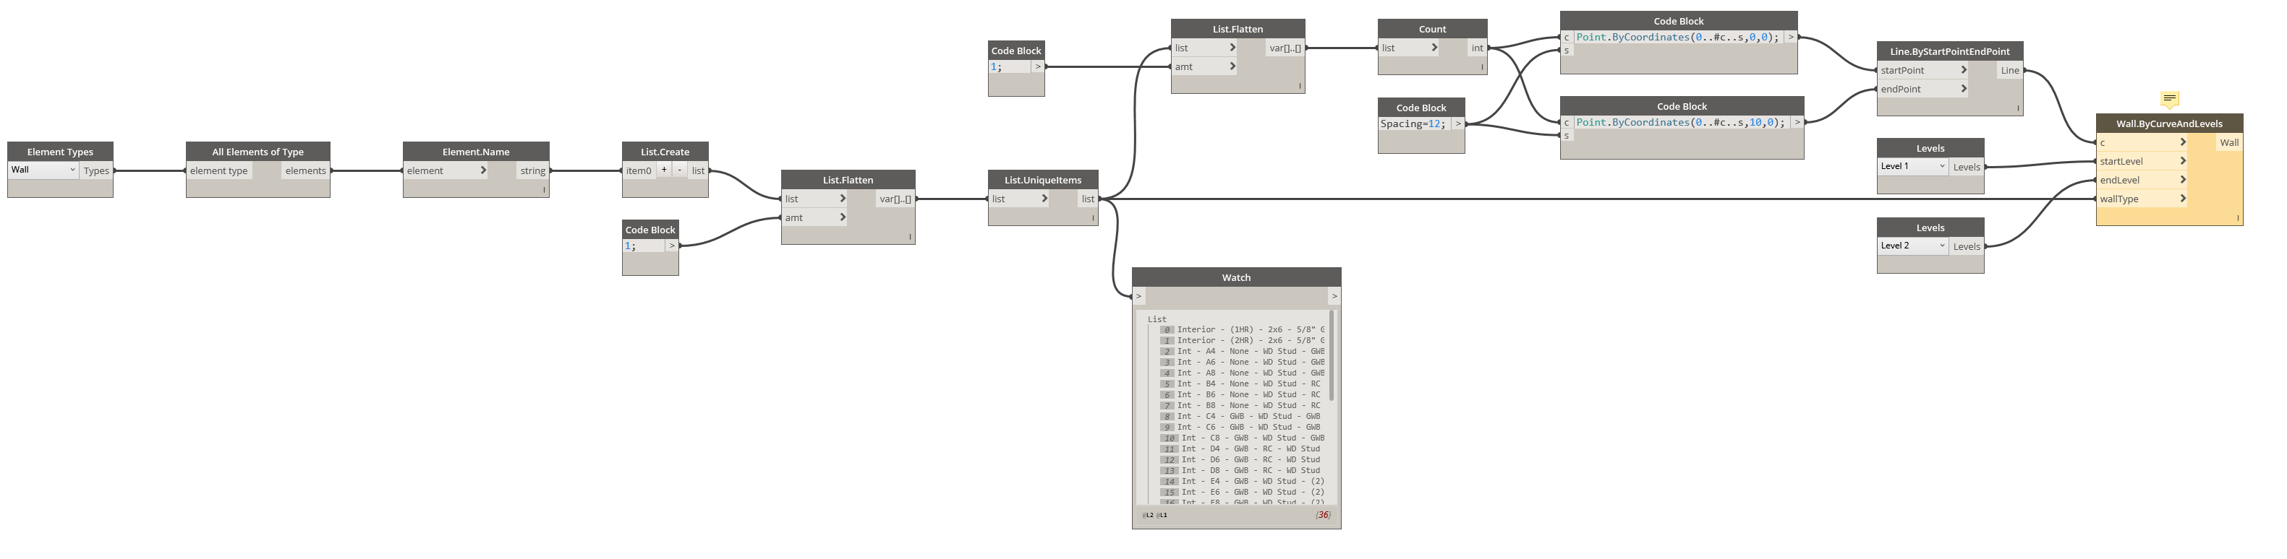Click the @L1 level label in Watch

coord(1162,515)
